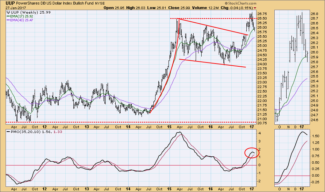
Task: Click the bar-chart icon beside UUP (Weekly)
Action: (8, 13)
